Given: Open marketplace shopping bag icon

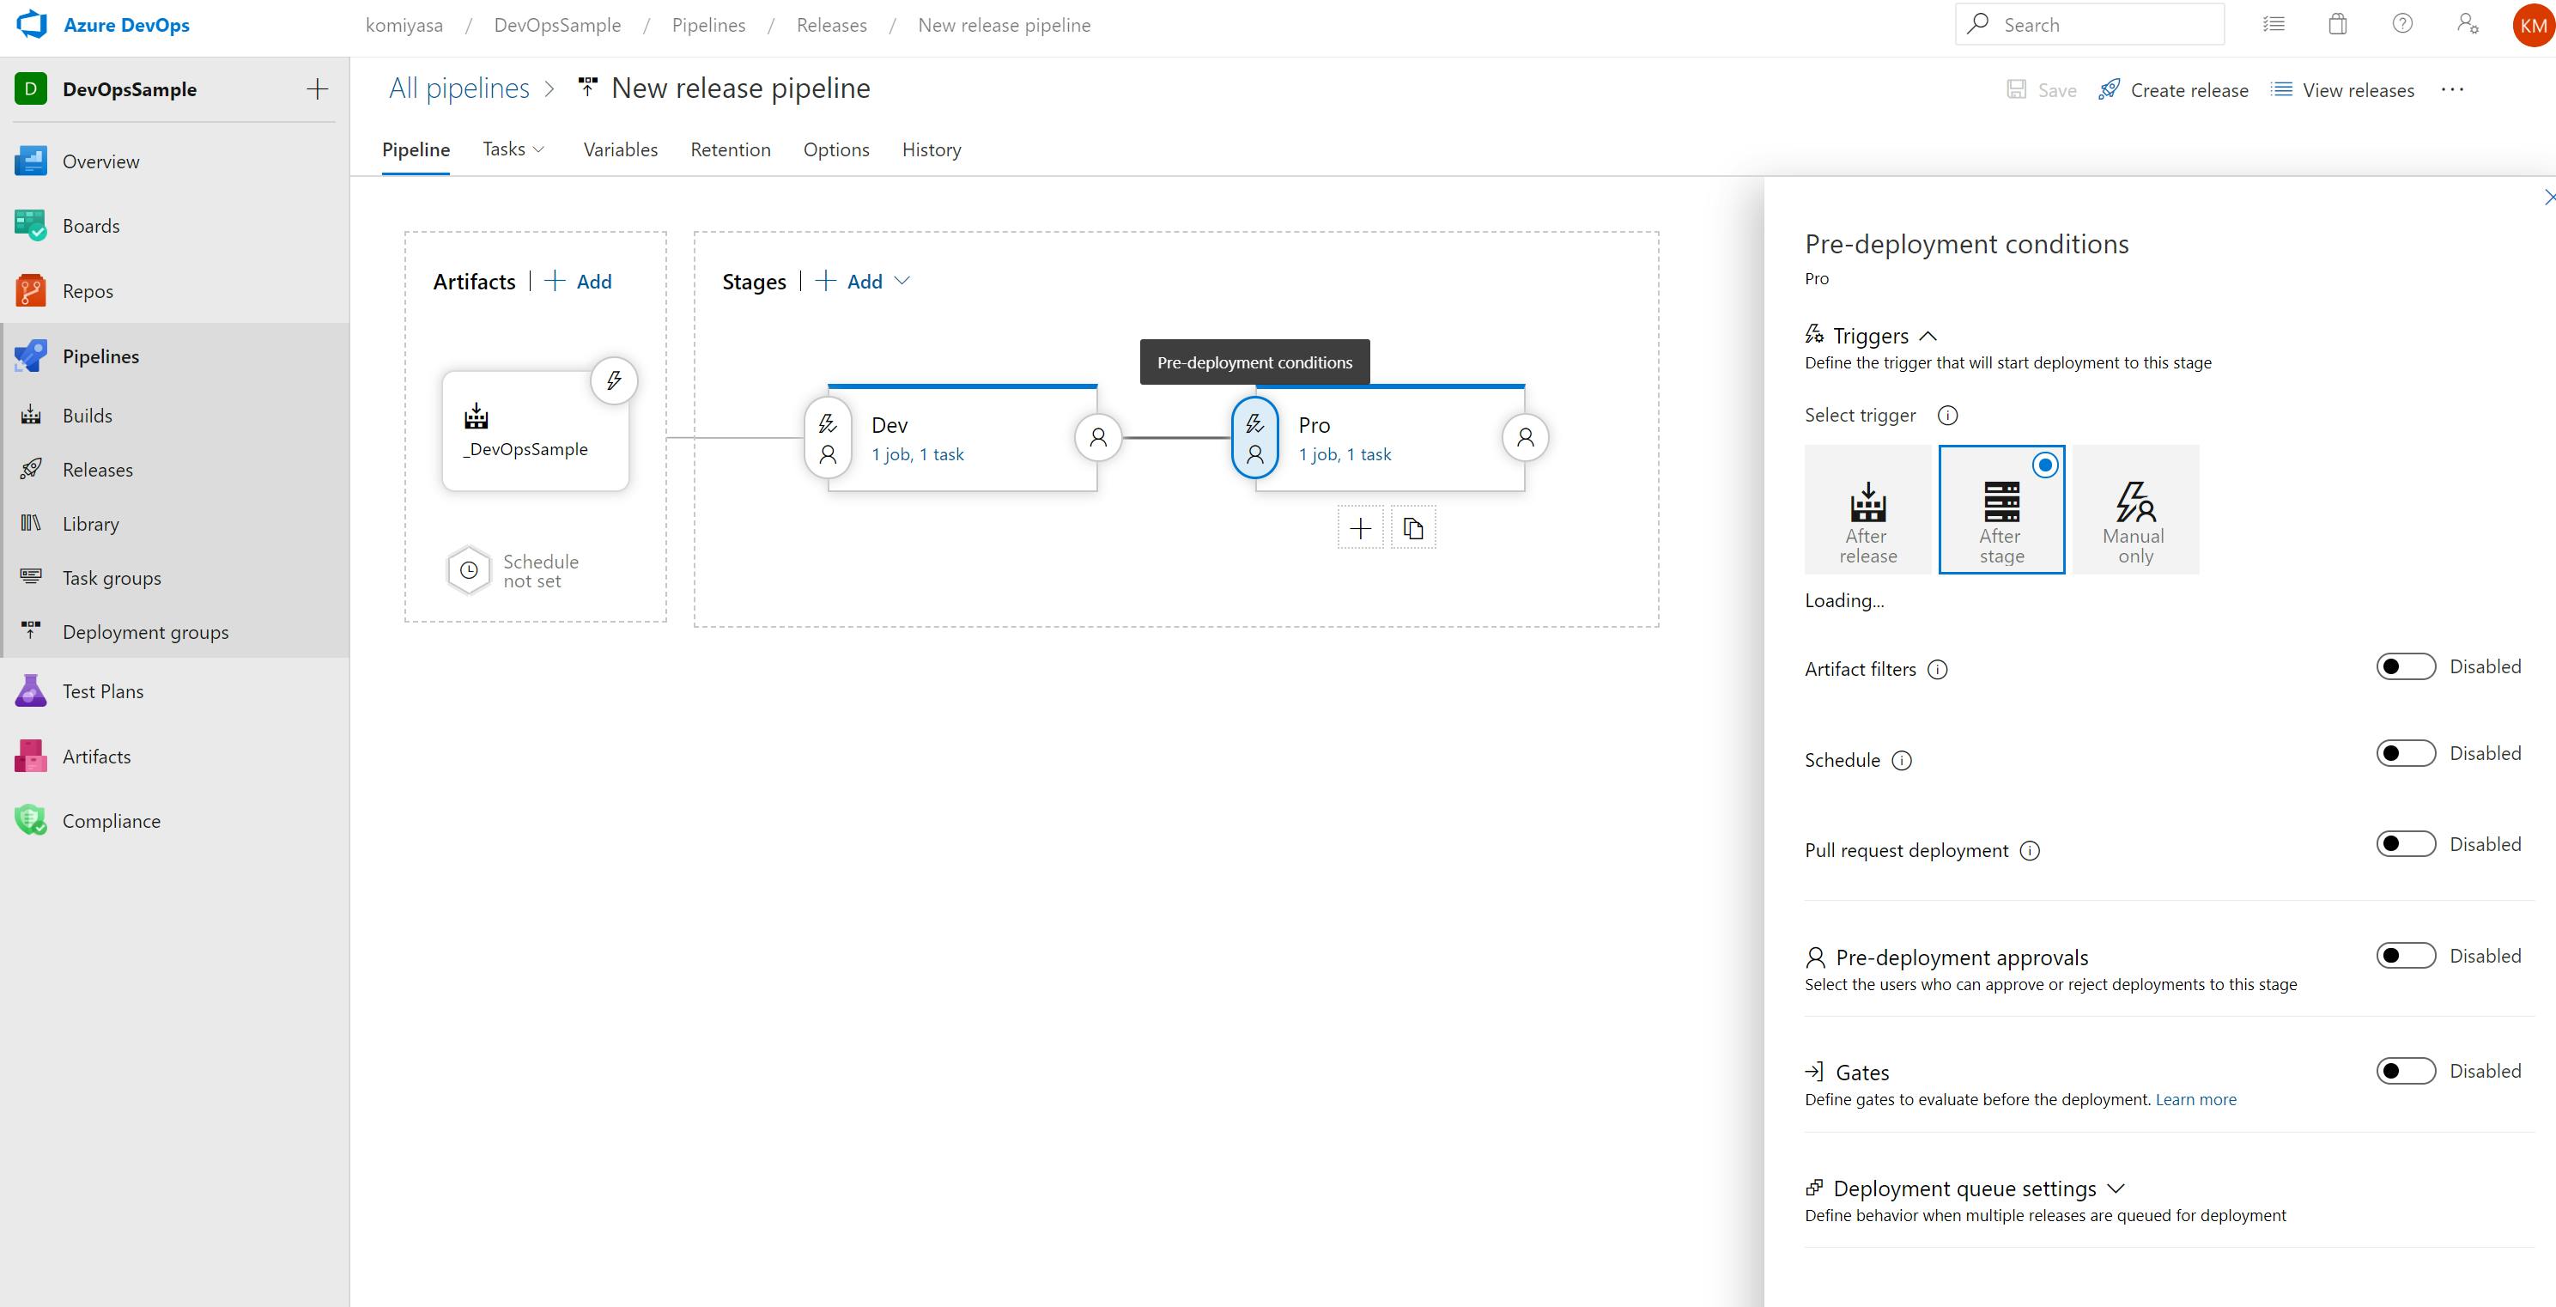Looking at the screenshot, I should 2338,24.
